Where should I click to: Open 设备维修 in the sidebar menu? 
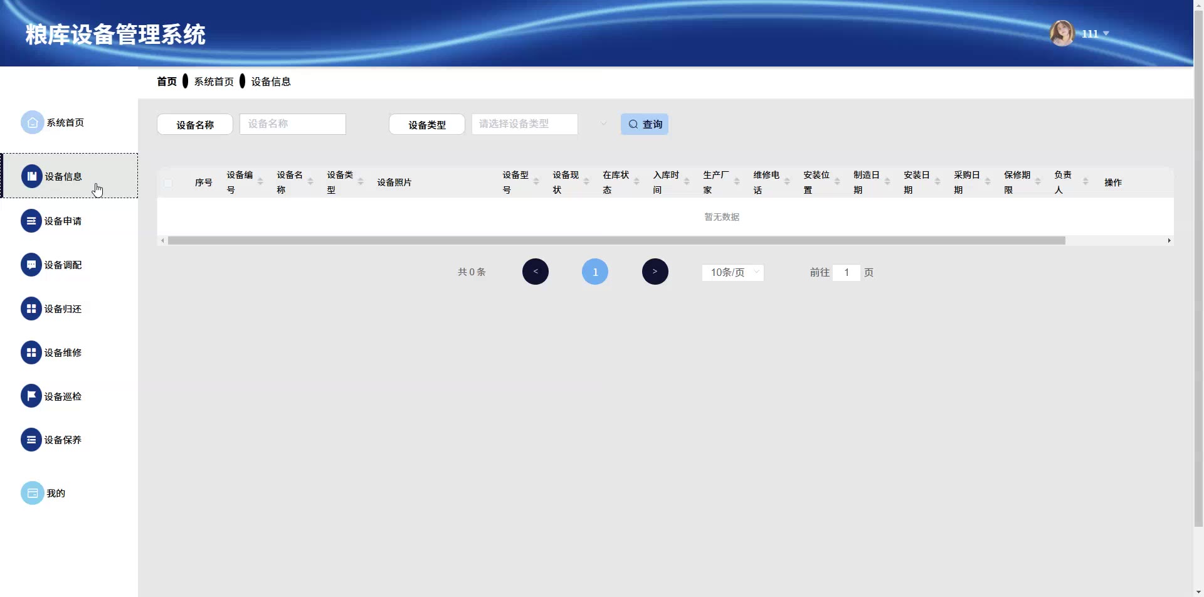(63, 352)
